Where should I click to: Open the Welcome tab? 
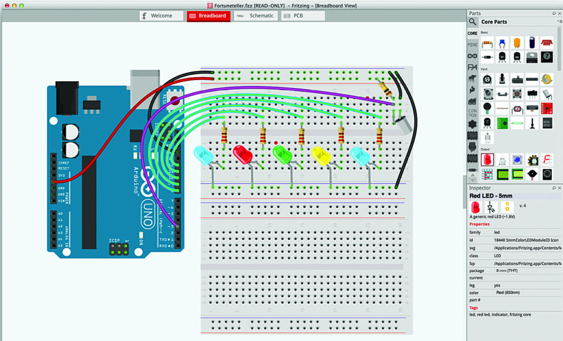[161, 16]
